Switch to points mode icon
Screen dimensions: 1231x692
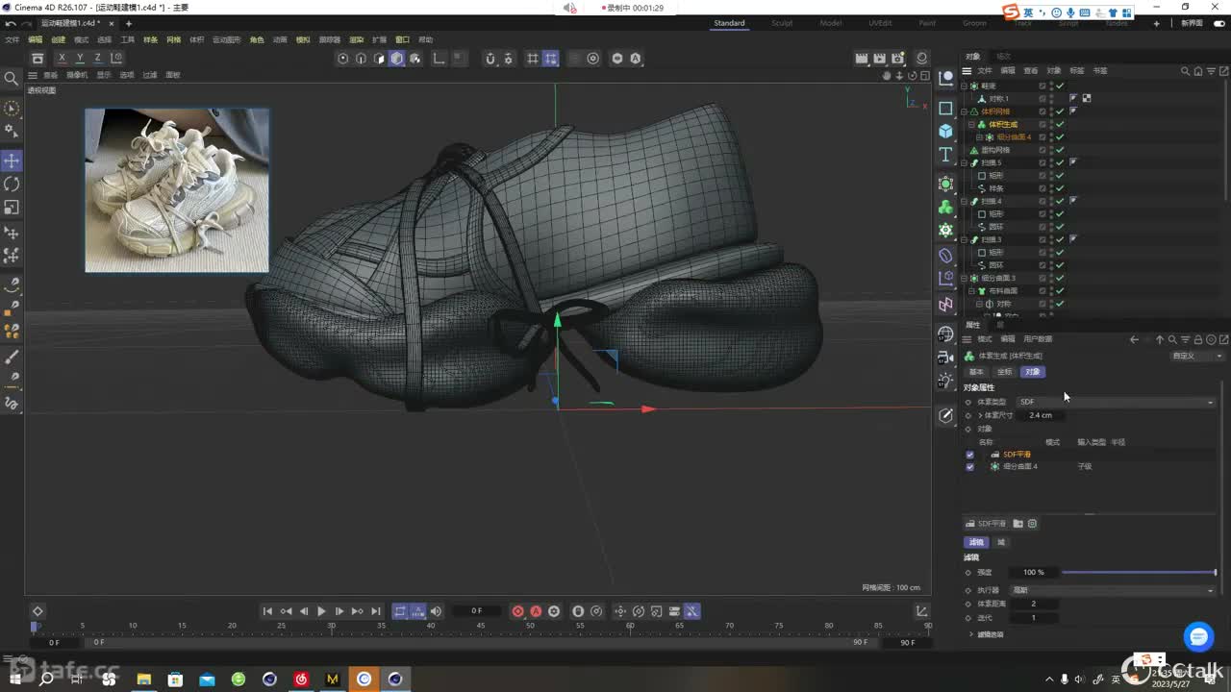(x=342, y=59)
